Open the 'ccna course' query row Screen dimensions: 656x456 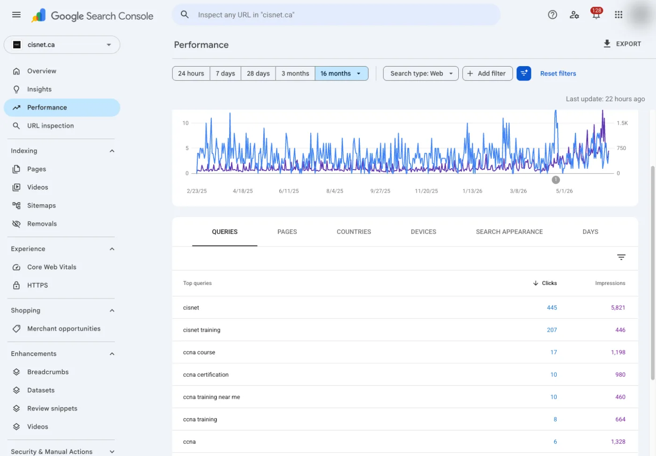pos(405,352)
